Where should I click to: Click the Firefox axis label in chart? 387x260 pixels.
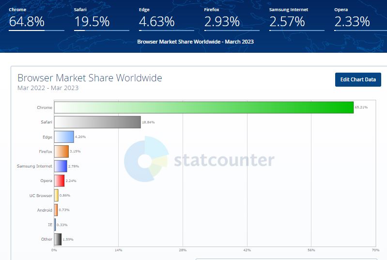pyautogui.click(x=46, y=152)
